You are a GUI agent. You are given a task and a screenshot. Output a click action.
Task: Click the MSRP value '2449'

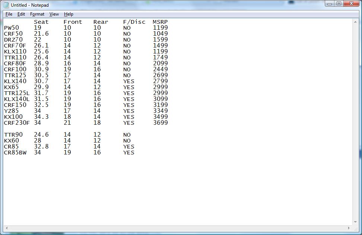[x=160, y=69]
